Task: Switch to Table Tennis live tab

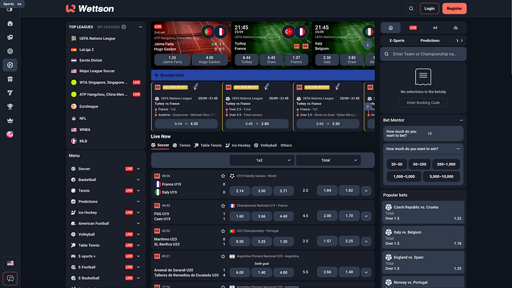Action: coord(208,146)
